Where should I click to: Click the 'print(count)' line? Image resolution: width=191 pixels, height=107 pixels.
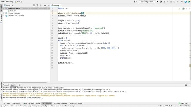pyautogui.click(x=66, y=58)
